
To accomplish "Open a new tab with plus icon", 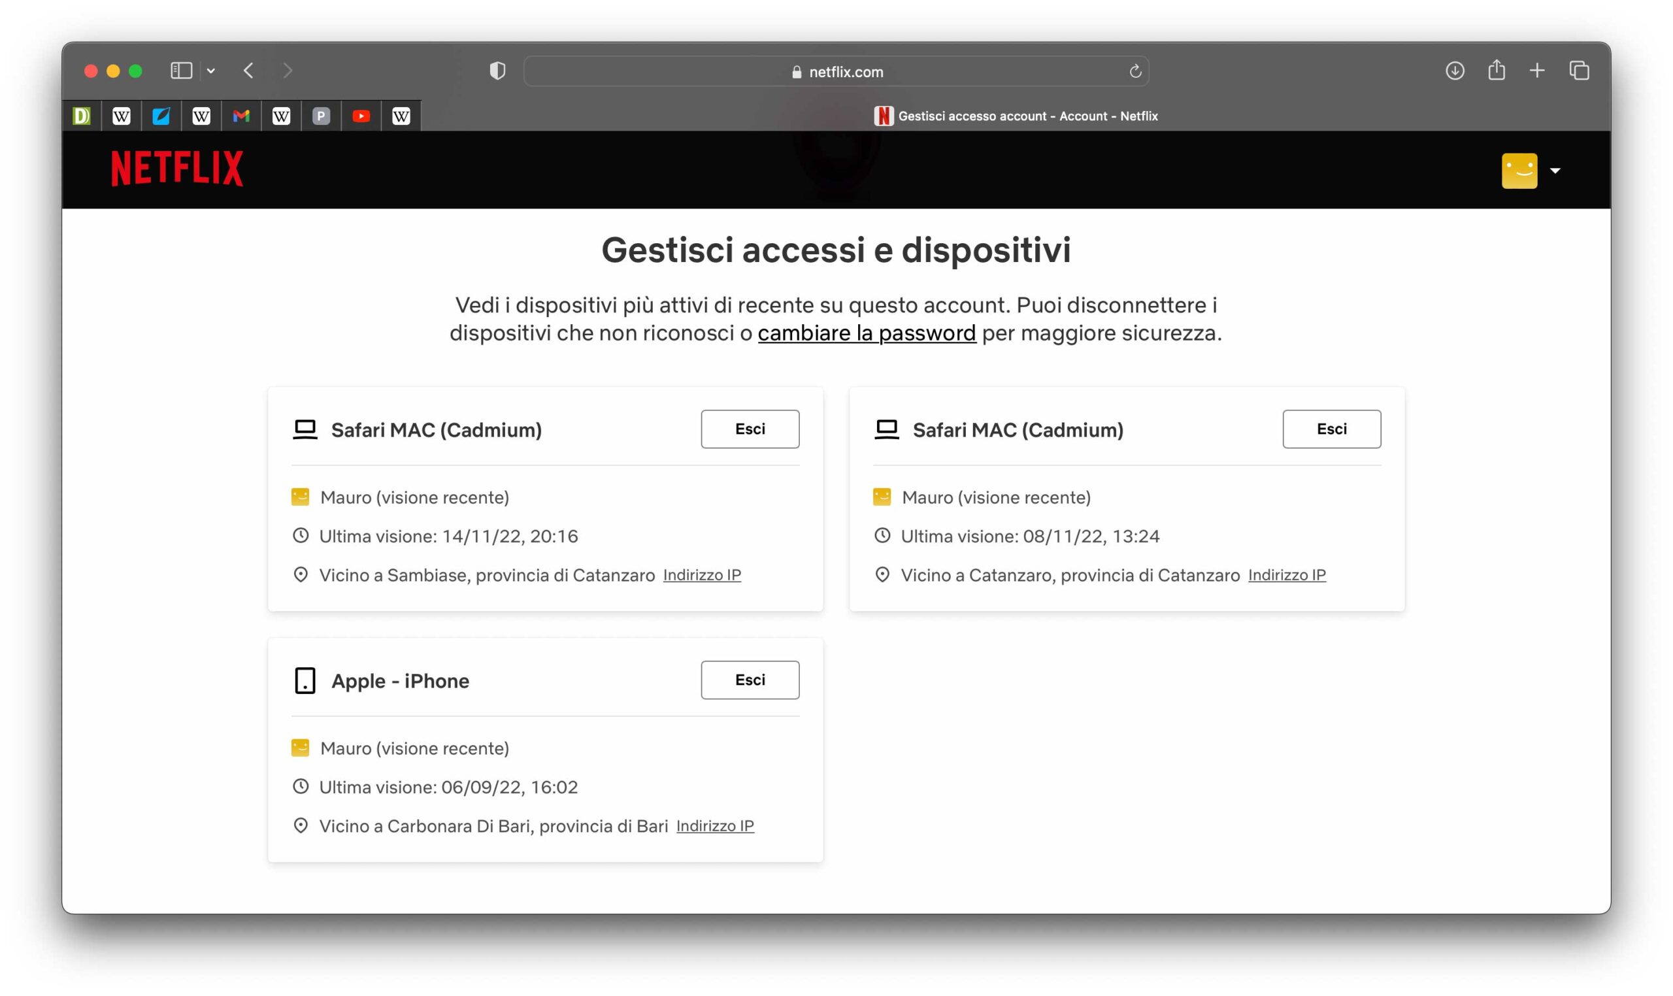I will (x=1537, y=71).
